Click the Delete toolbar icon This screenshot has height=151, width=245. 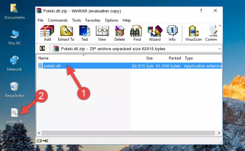(120, 33)
